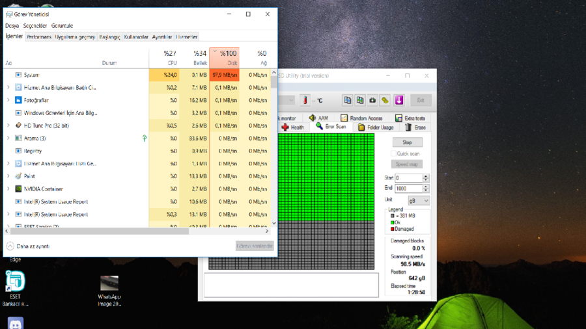This screenshot has width=586, height=329.
Task: Click the thermometer temperature icon in HD Tune
Action: click(x=305, y=100)
